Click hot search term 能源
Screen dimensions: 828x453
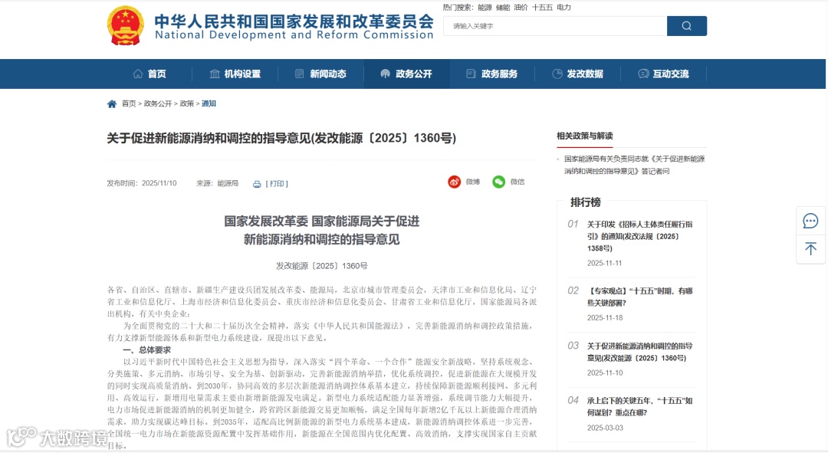tap(485, 8)
